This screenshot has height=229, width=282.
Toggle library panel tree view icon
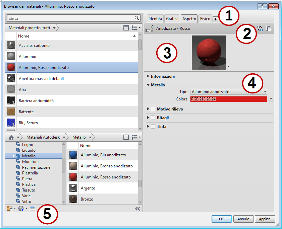[126, 137]
